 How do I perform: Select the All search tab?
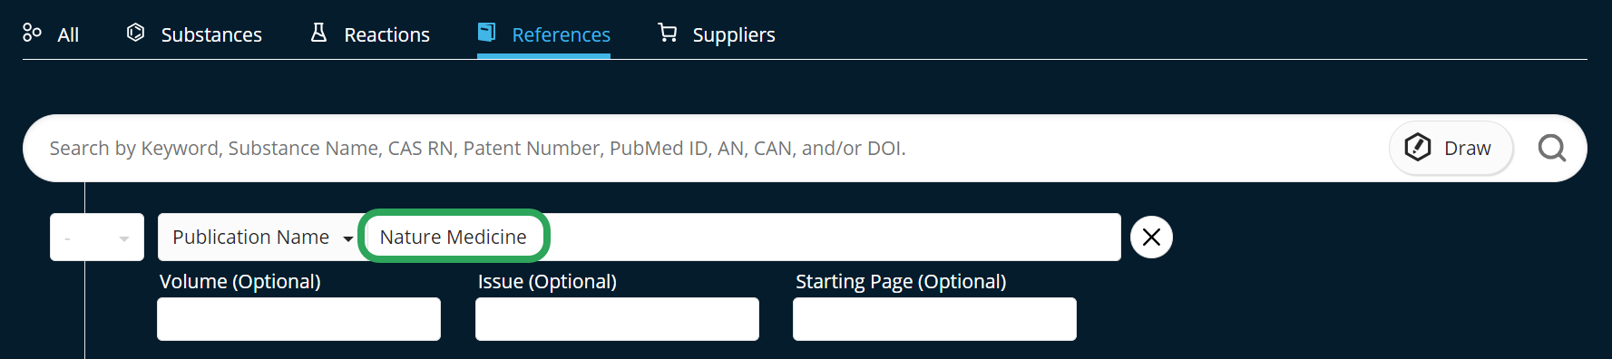[51, 34]
